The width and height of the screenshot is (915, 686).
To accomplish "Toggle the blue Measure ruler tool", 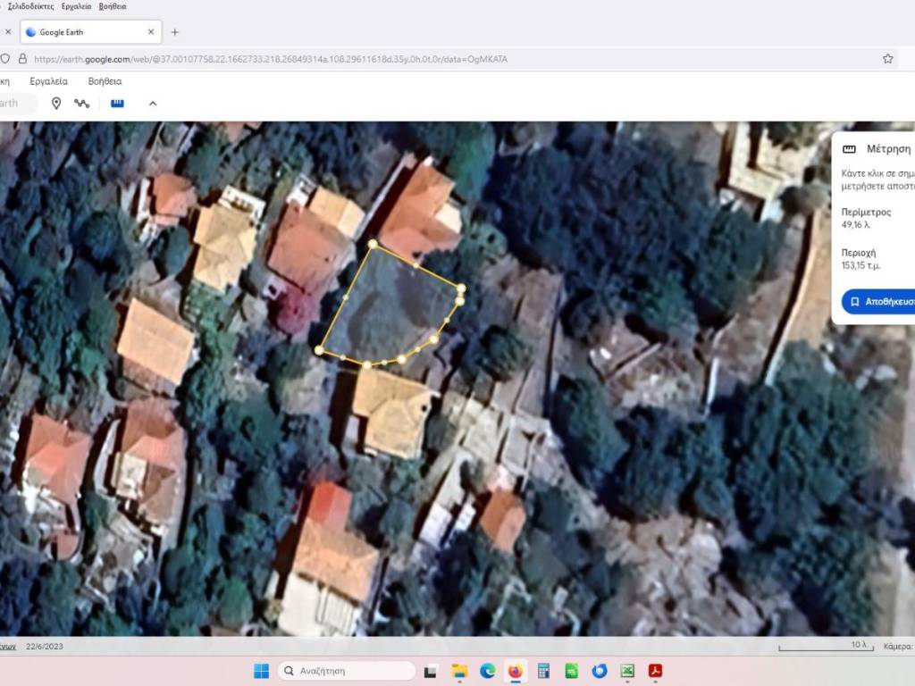I will point(117,104).
